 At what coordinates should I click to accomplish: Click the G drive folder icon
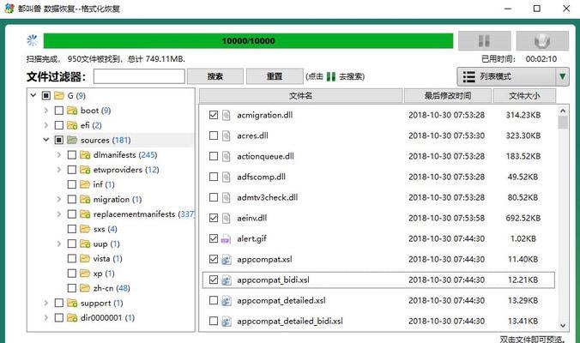pos(59,96)
